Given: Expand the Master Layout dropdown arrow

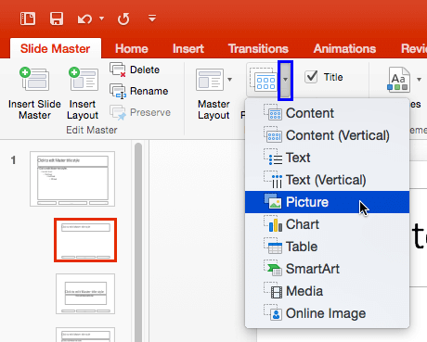Looking at the screenshot, I should point(229,80).
